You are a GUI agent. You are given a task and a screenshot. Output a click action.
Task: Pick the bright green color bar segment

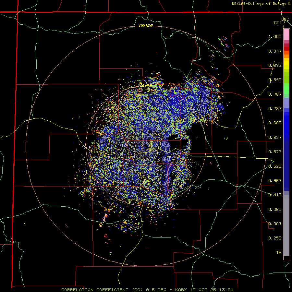[x=286, y=89]
